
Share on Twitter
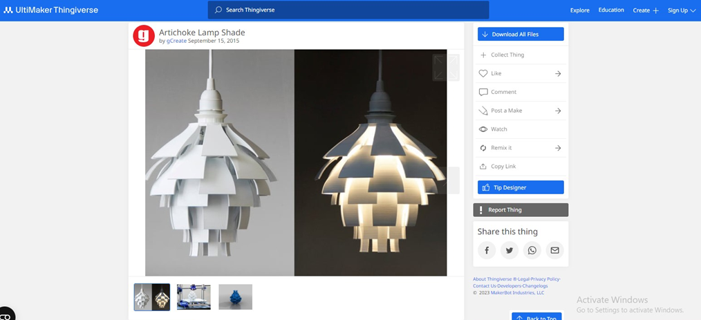(x=510, y=250)
